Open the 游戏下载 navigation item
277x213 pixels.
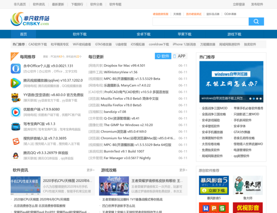click(x=234, y=34)
